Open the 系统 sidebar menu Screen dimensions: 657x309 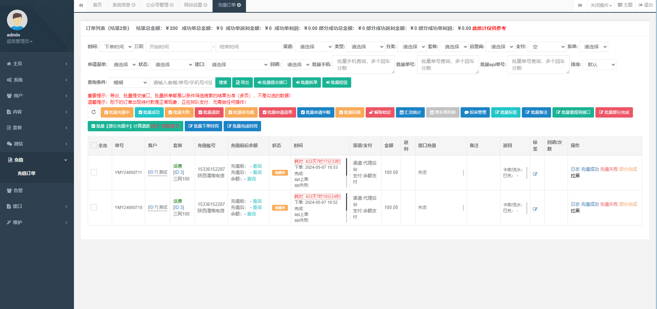pyautogui.click(x=37, y=80)
